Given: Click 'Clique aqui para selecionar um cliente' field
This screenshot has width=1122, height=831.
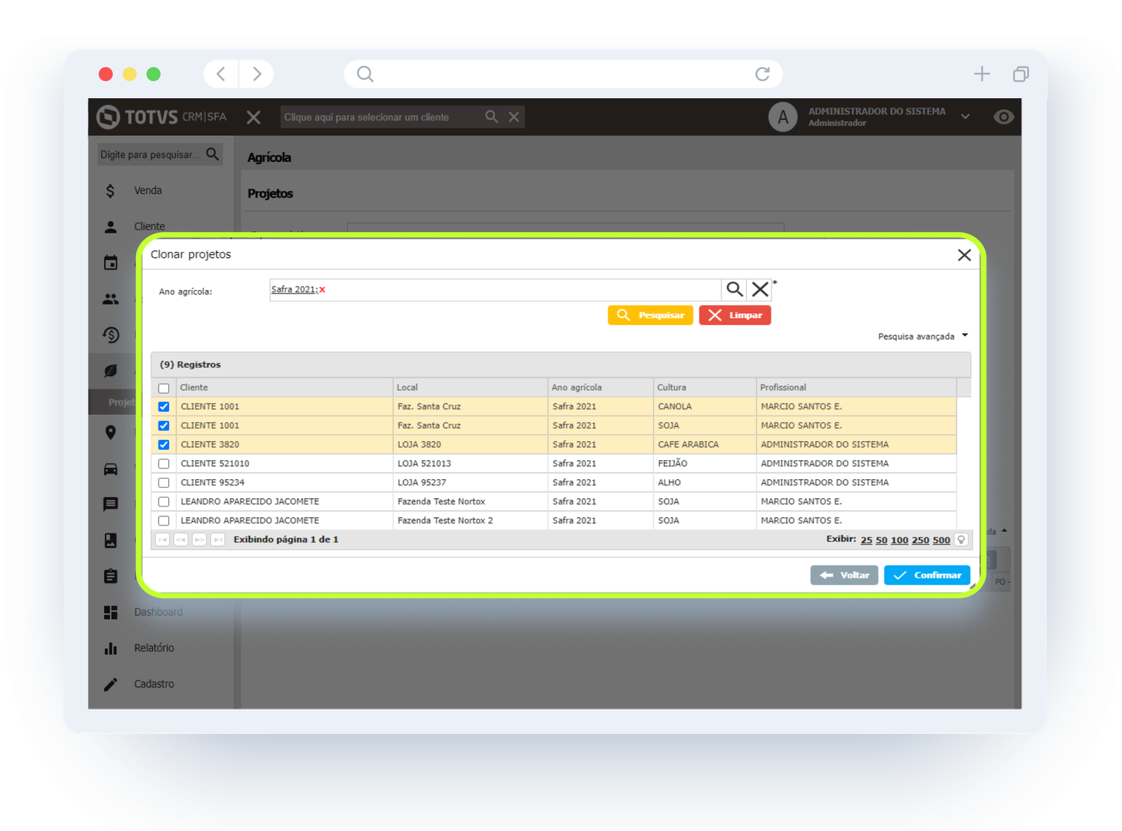Looking at the screenshot, I should click(x=381, y=117).
